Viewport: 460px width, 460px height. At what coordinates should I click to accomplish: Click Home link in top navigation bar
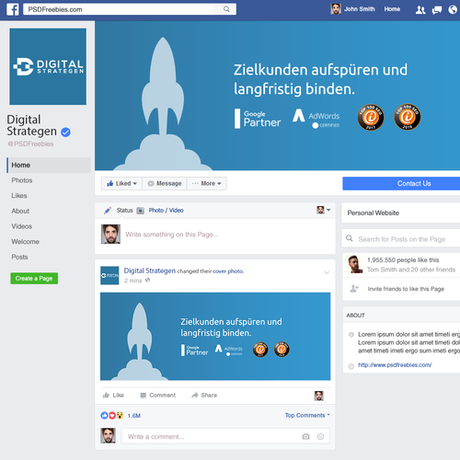[392, 9]
